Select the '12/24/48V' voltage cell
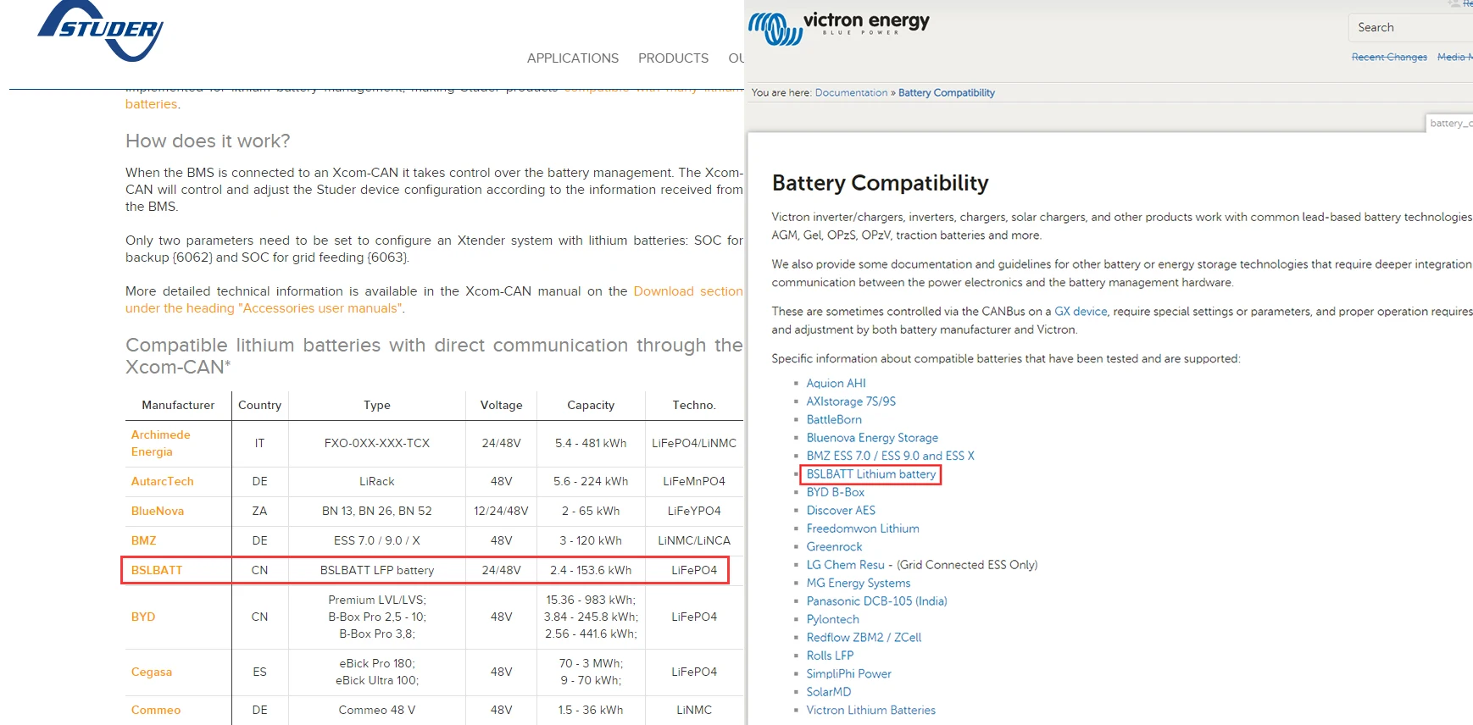1473x725 pixels. coord(501,511)
